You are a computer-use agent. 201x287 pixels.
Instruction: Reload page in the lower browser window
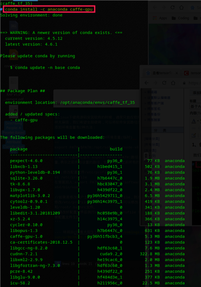click(x=164, y=83)
